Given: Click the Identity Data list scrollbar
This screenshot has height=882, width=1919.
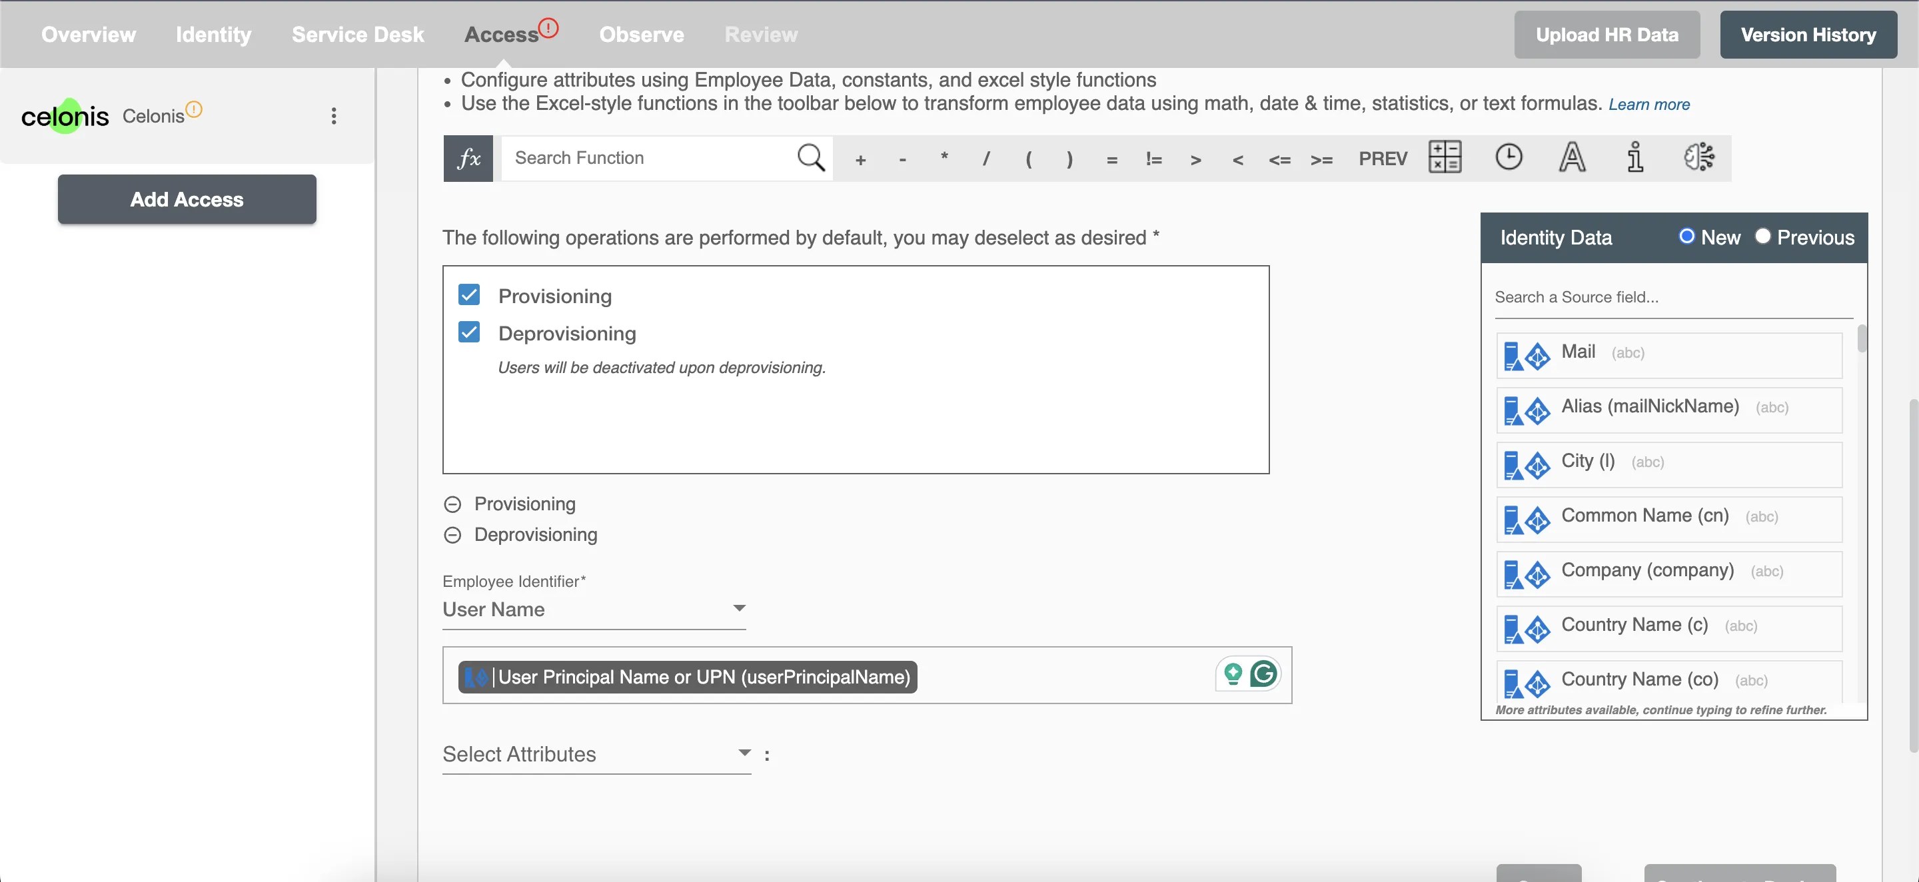Looking at the screenshot, I should (1862, 339).
